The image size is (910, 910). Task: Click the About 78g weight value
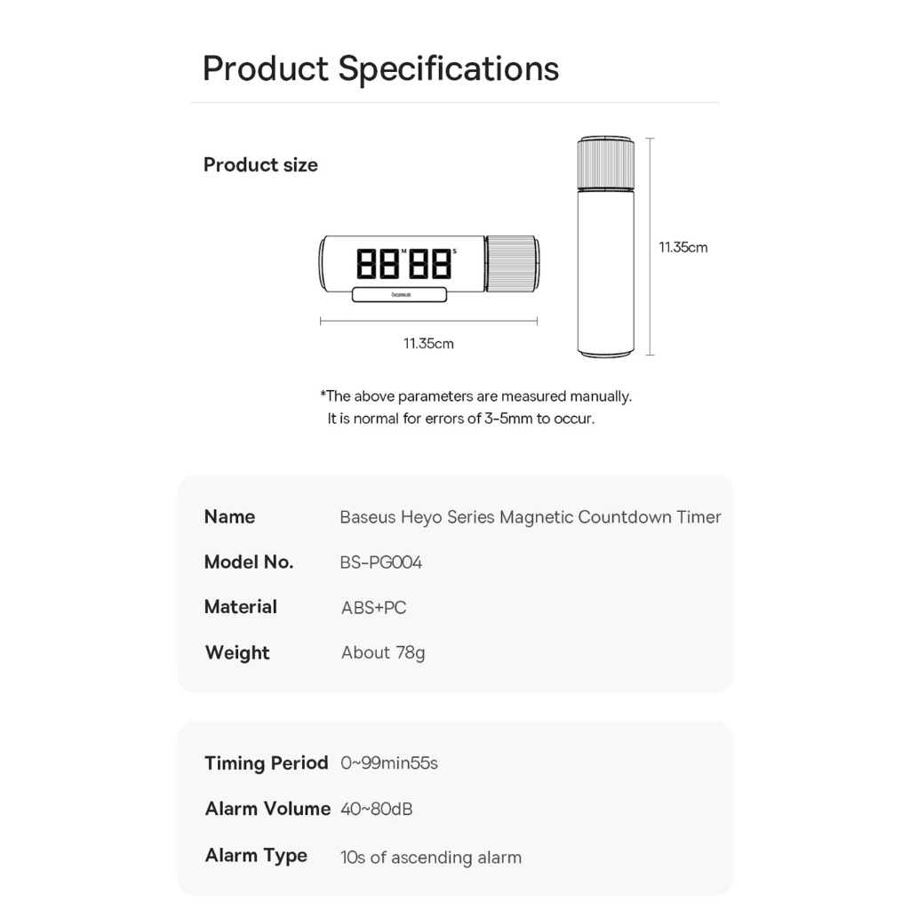pyautogui.click(x=383, y=652)
